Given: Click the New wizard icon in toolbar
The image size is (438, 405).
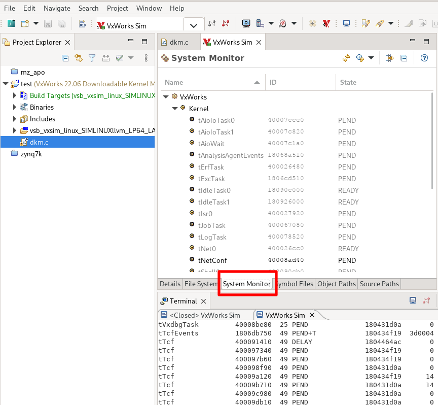Looking at the screenshot, I should click(25, 23).
